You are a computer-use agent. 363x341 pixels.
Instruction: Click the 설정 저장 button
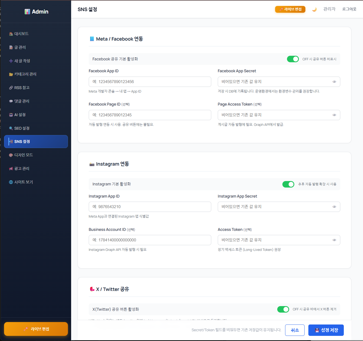pyautogui.click(x=326, y=330)
